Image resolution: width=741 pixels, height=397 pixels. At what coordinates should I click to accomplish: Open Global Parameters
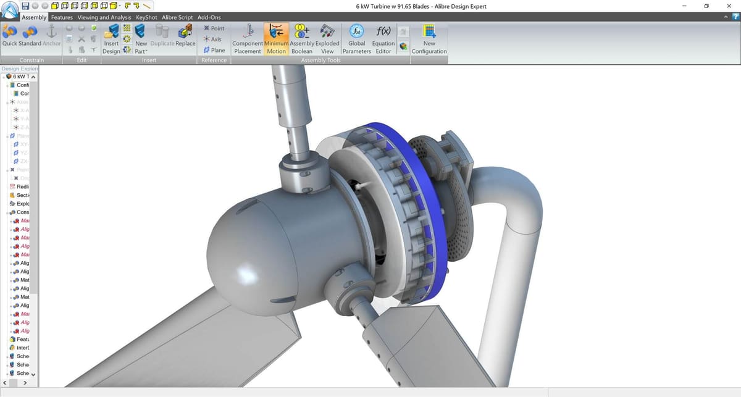pos(356,38)
